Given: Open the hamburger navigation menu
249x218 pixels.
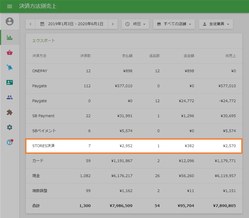Looking at the screenshot, I should pos(9,6).
